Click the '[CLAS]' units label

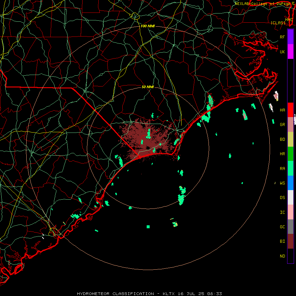click(278, 23)
